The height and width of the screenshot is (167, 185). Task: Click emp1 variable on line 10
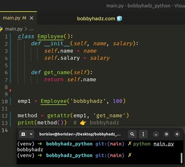(x=24, y=101)
